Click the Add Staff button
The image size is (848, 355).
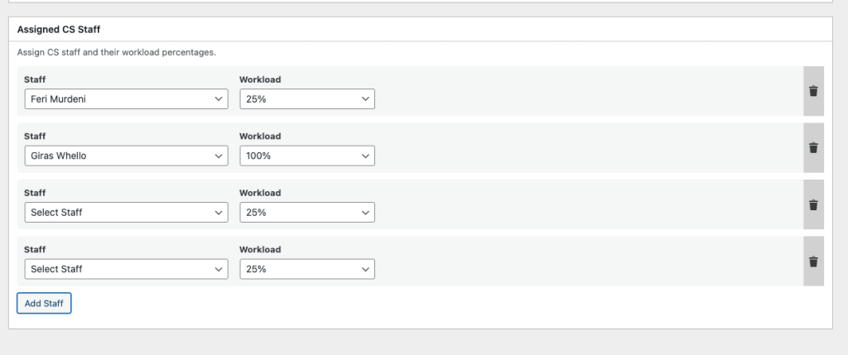tap(44, 303)
